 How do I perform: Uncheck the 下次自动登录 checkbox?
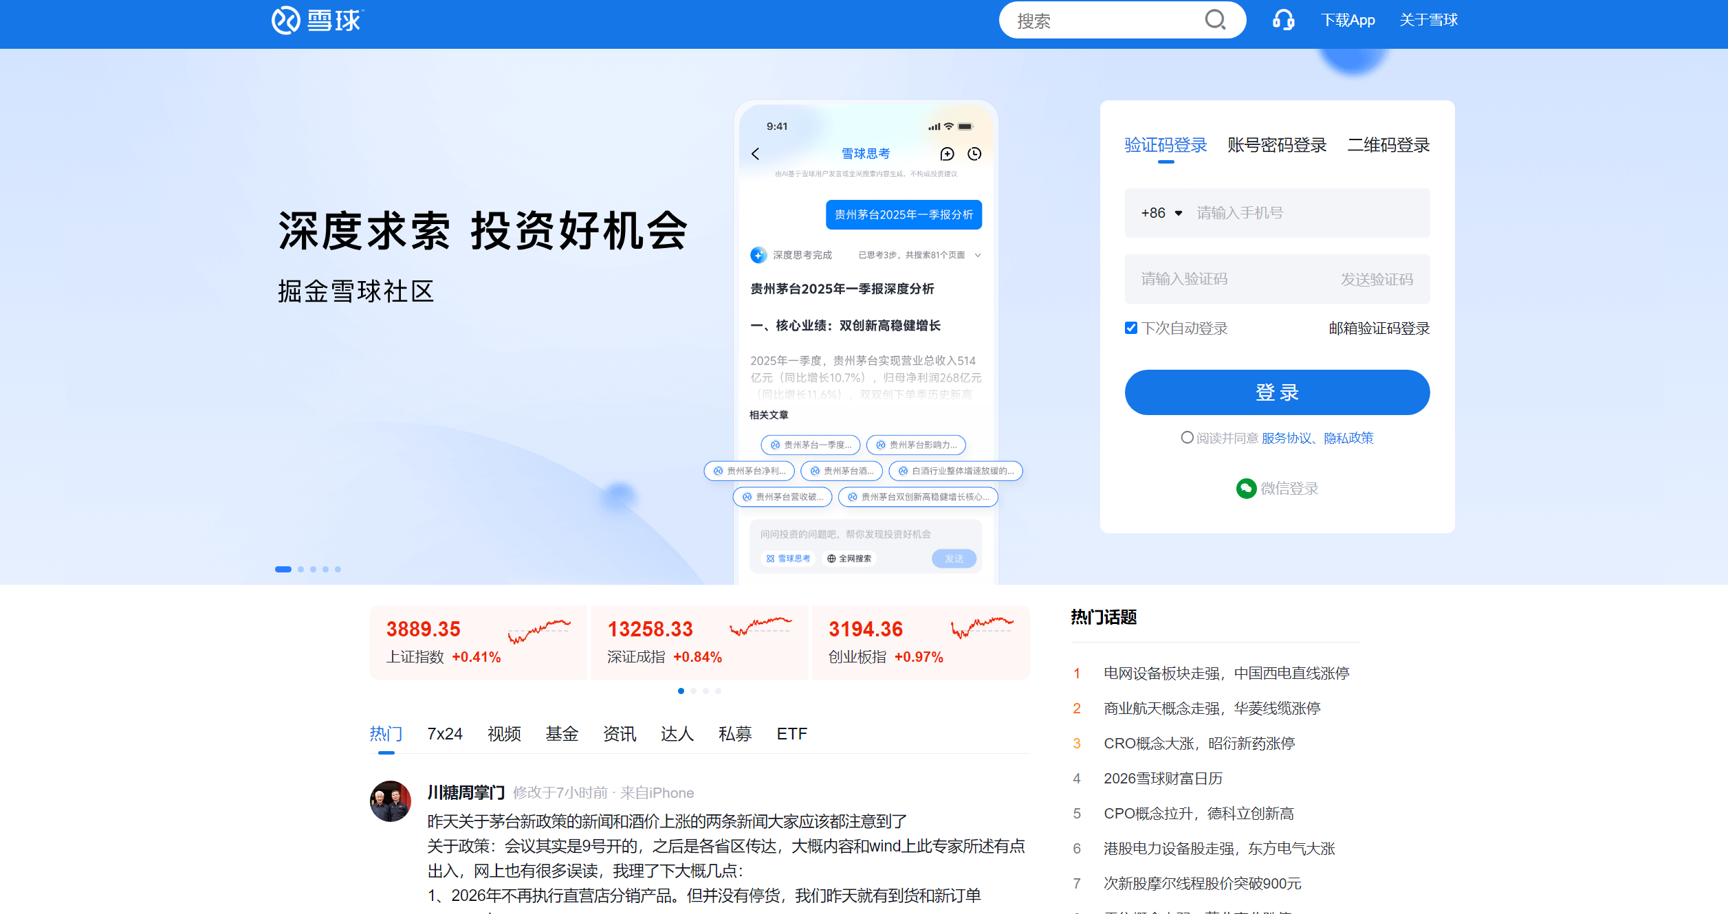click(1131, 328)
